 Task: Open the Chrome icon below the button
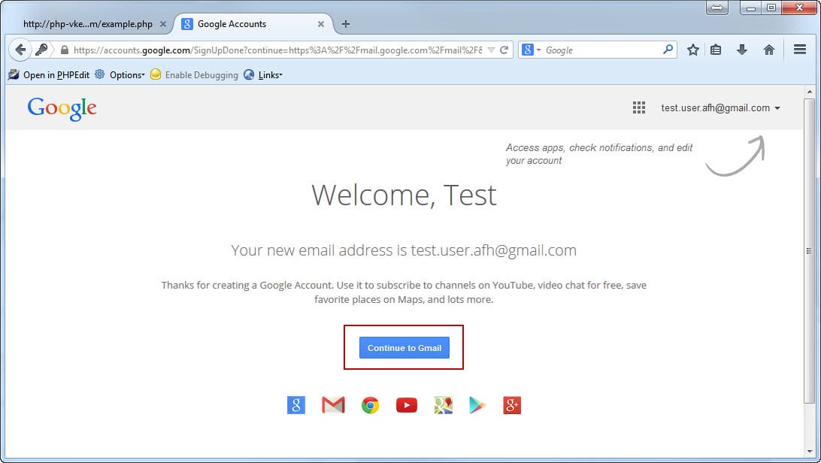[x=370, y=405]
